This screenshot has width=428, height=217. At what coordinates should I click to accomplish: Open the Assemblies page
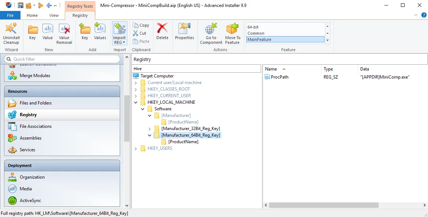click(x=62, y=138)
